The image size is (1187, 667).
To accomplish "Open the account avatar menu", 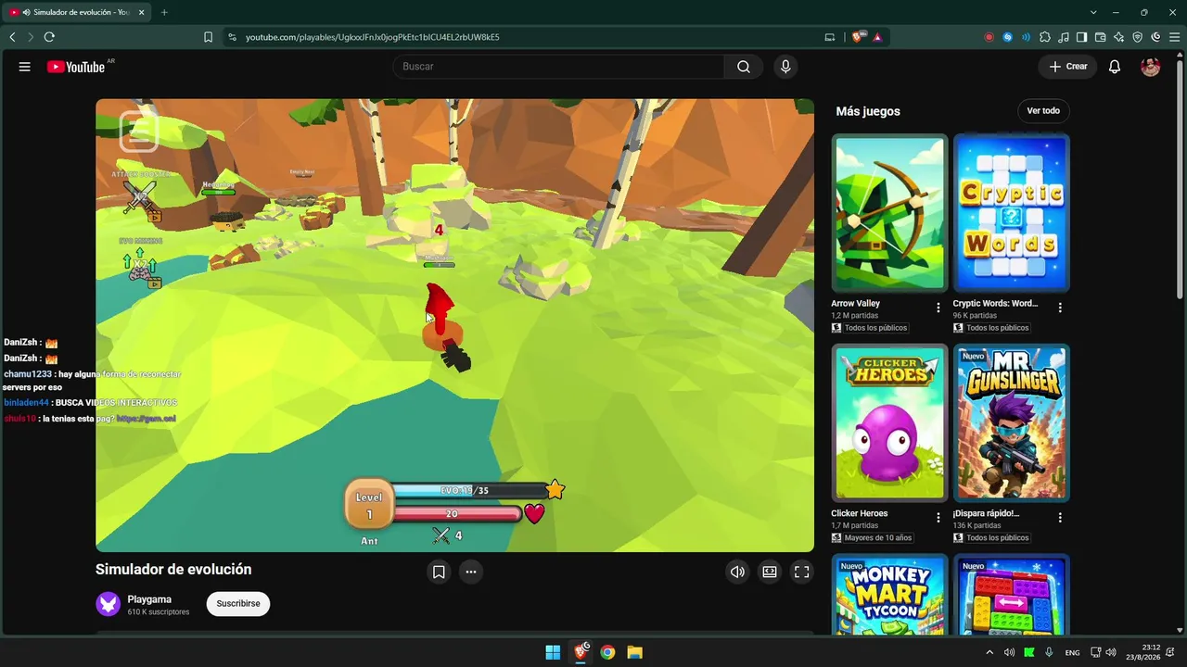I will pos(1150,67).
